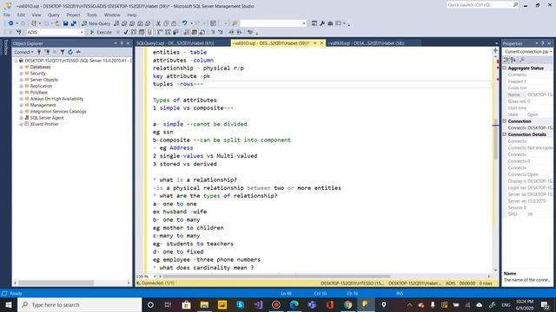Expand the Management node
556x312 pixels.
[21, 105]
